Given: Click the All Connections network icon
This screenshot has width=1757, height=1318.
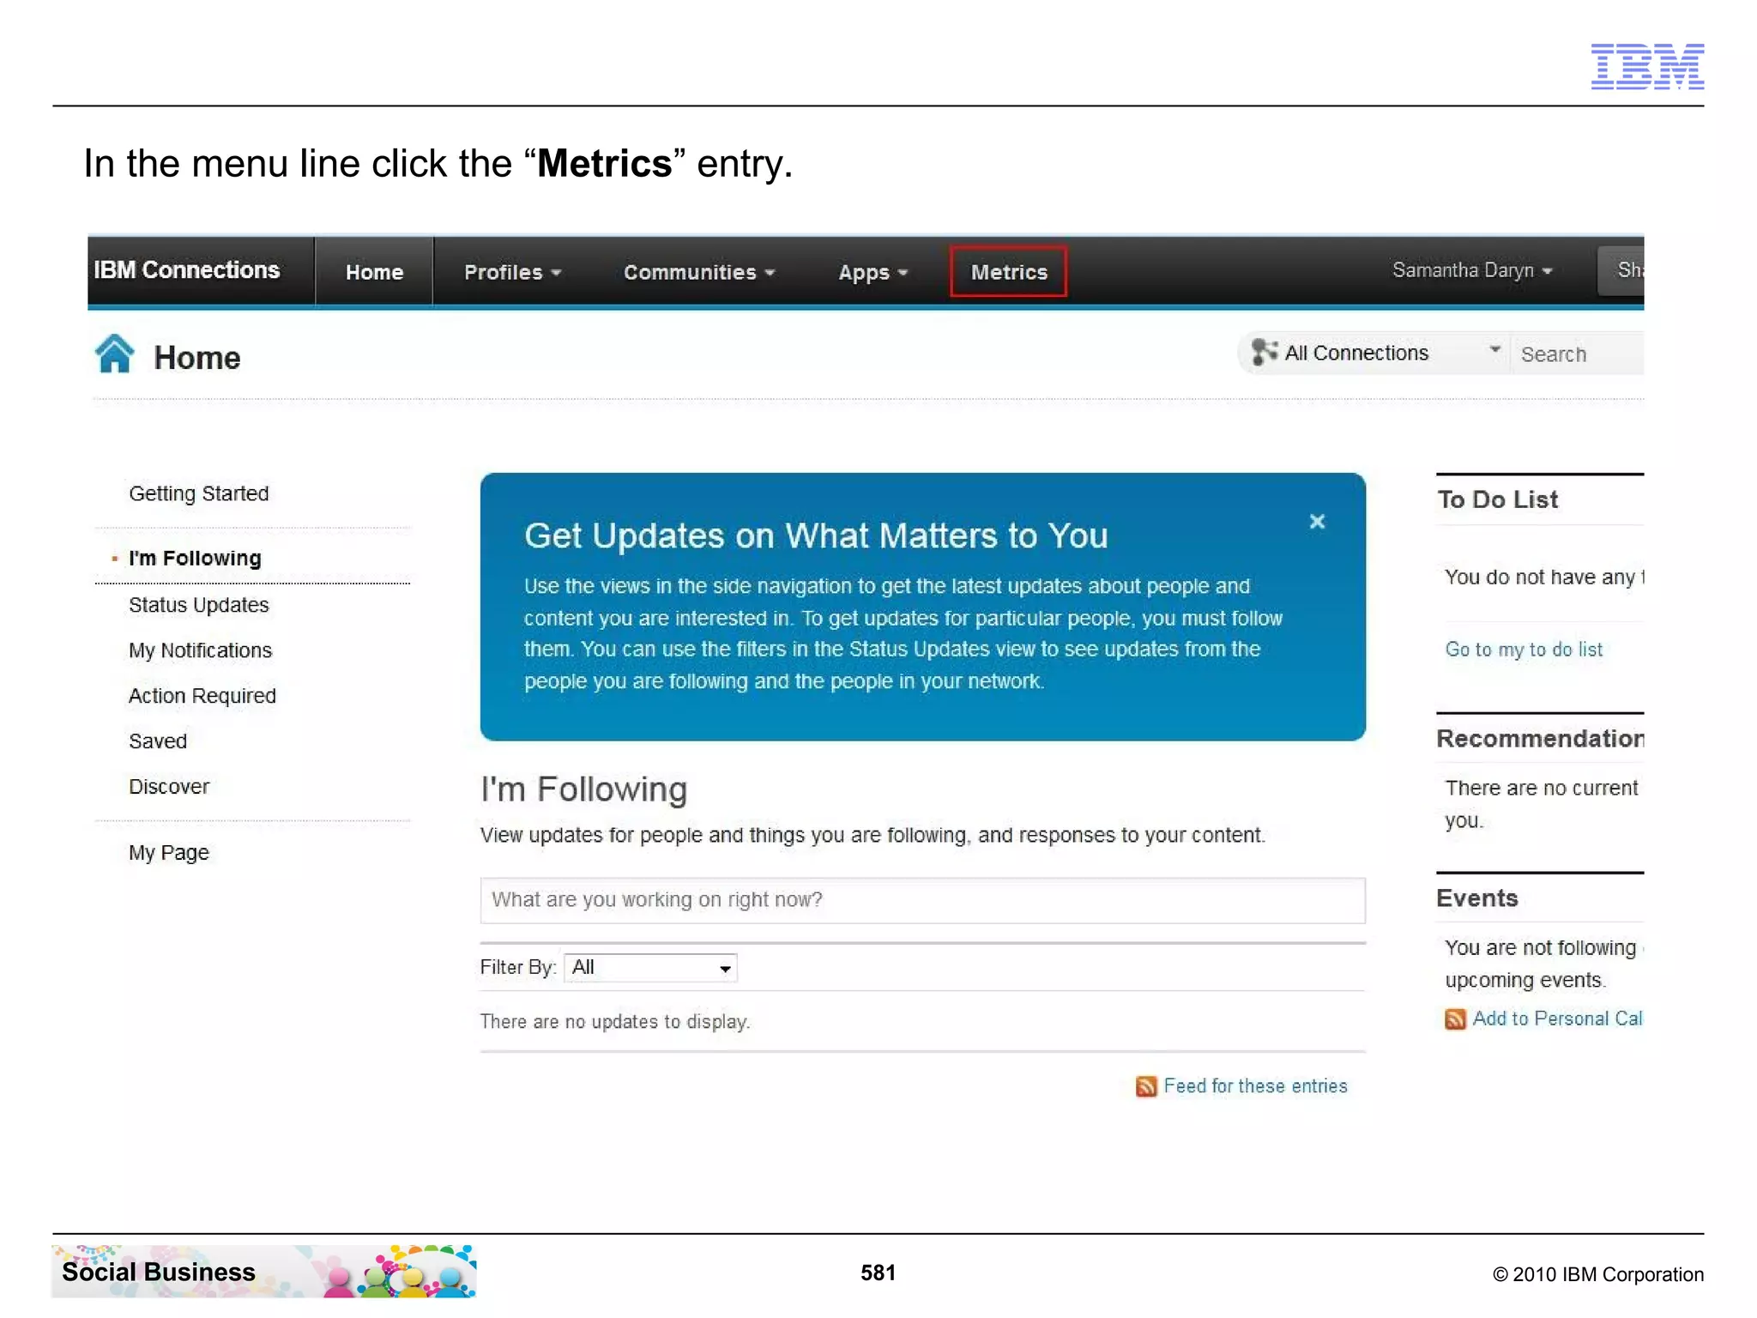Looking at the screenshot, I should [1264, 352].
